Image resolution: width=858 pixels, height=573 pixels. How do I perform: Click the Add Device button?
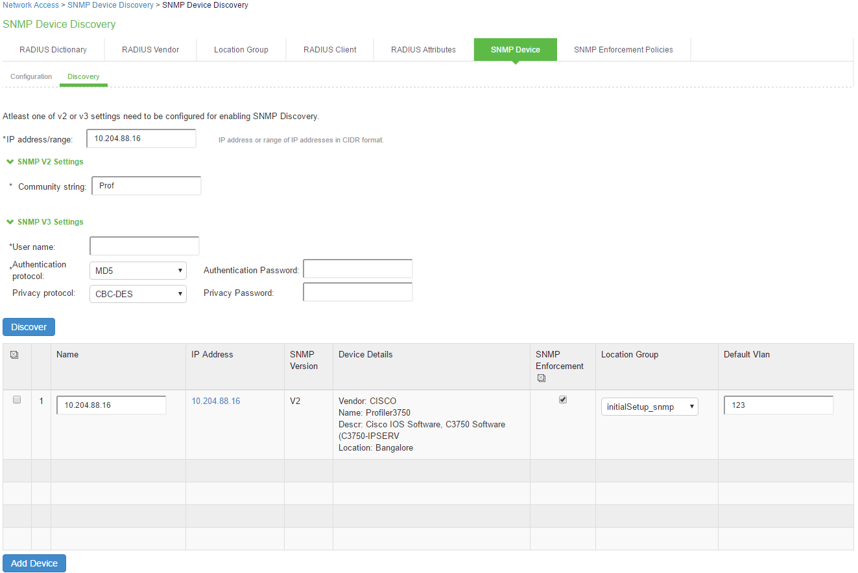(x=34, y=563)
